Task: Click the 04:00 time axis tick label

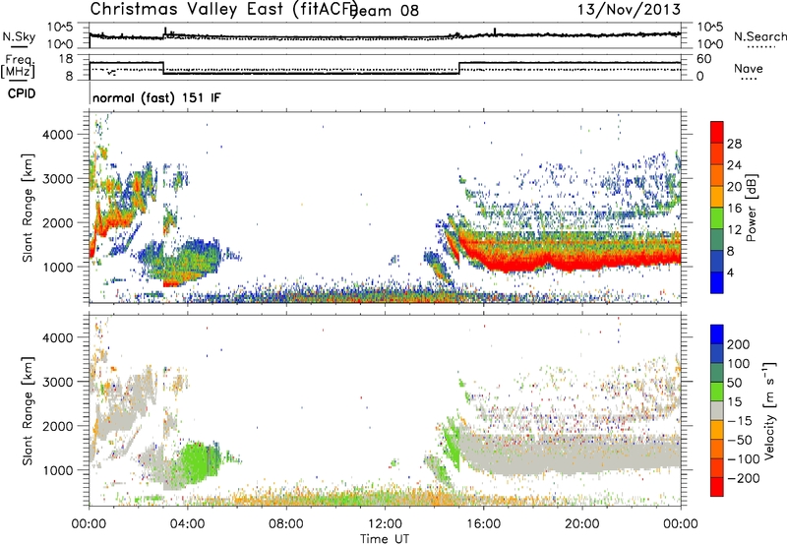Action: coord(187,524)
